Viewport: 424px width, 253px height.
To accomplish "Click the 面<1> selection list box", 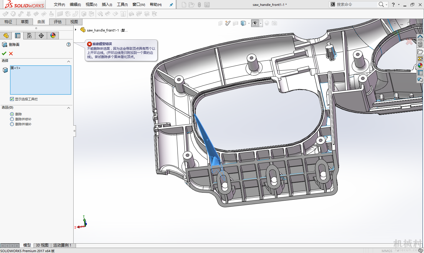I will pos(41,80).
